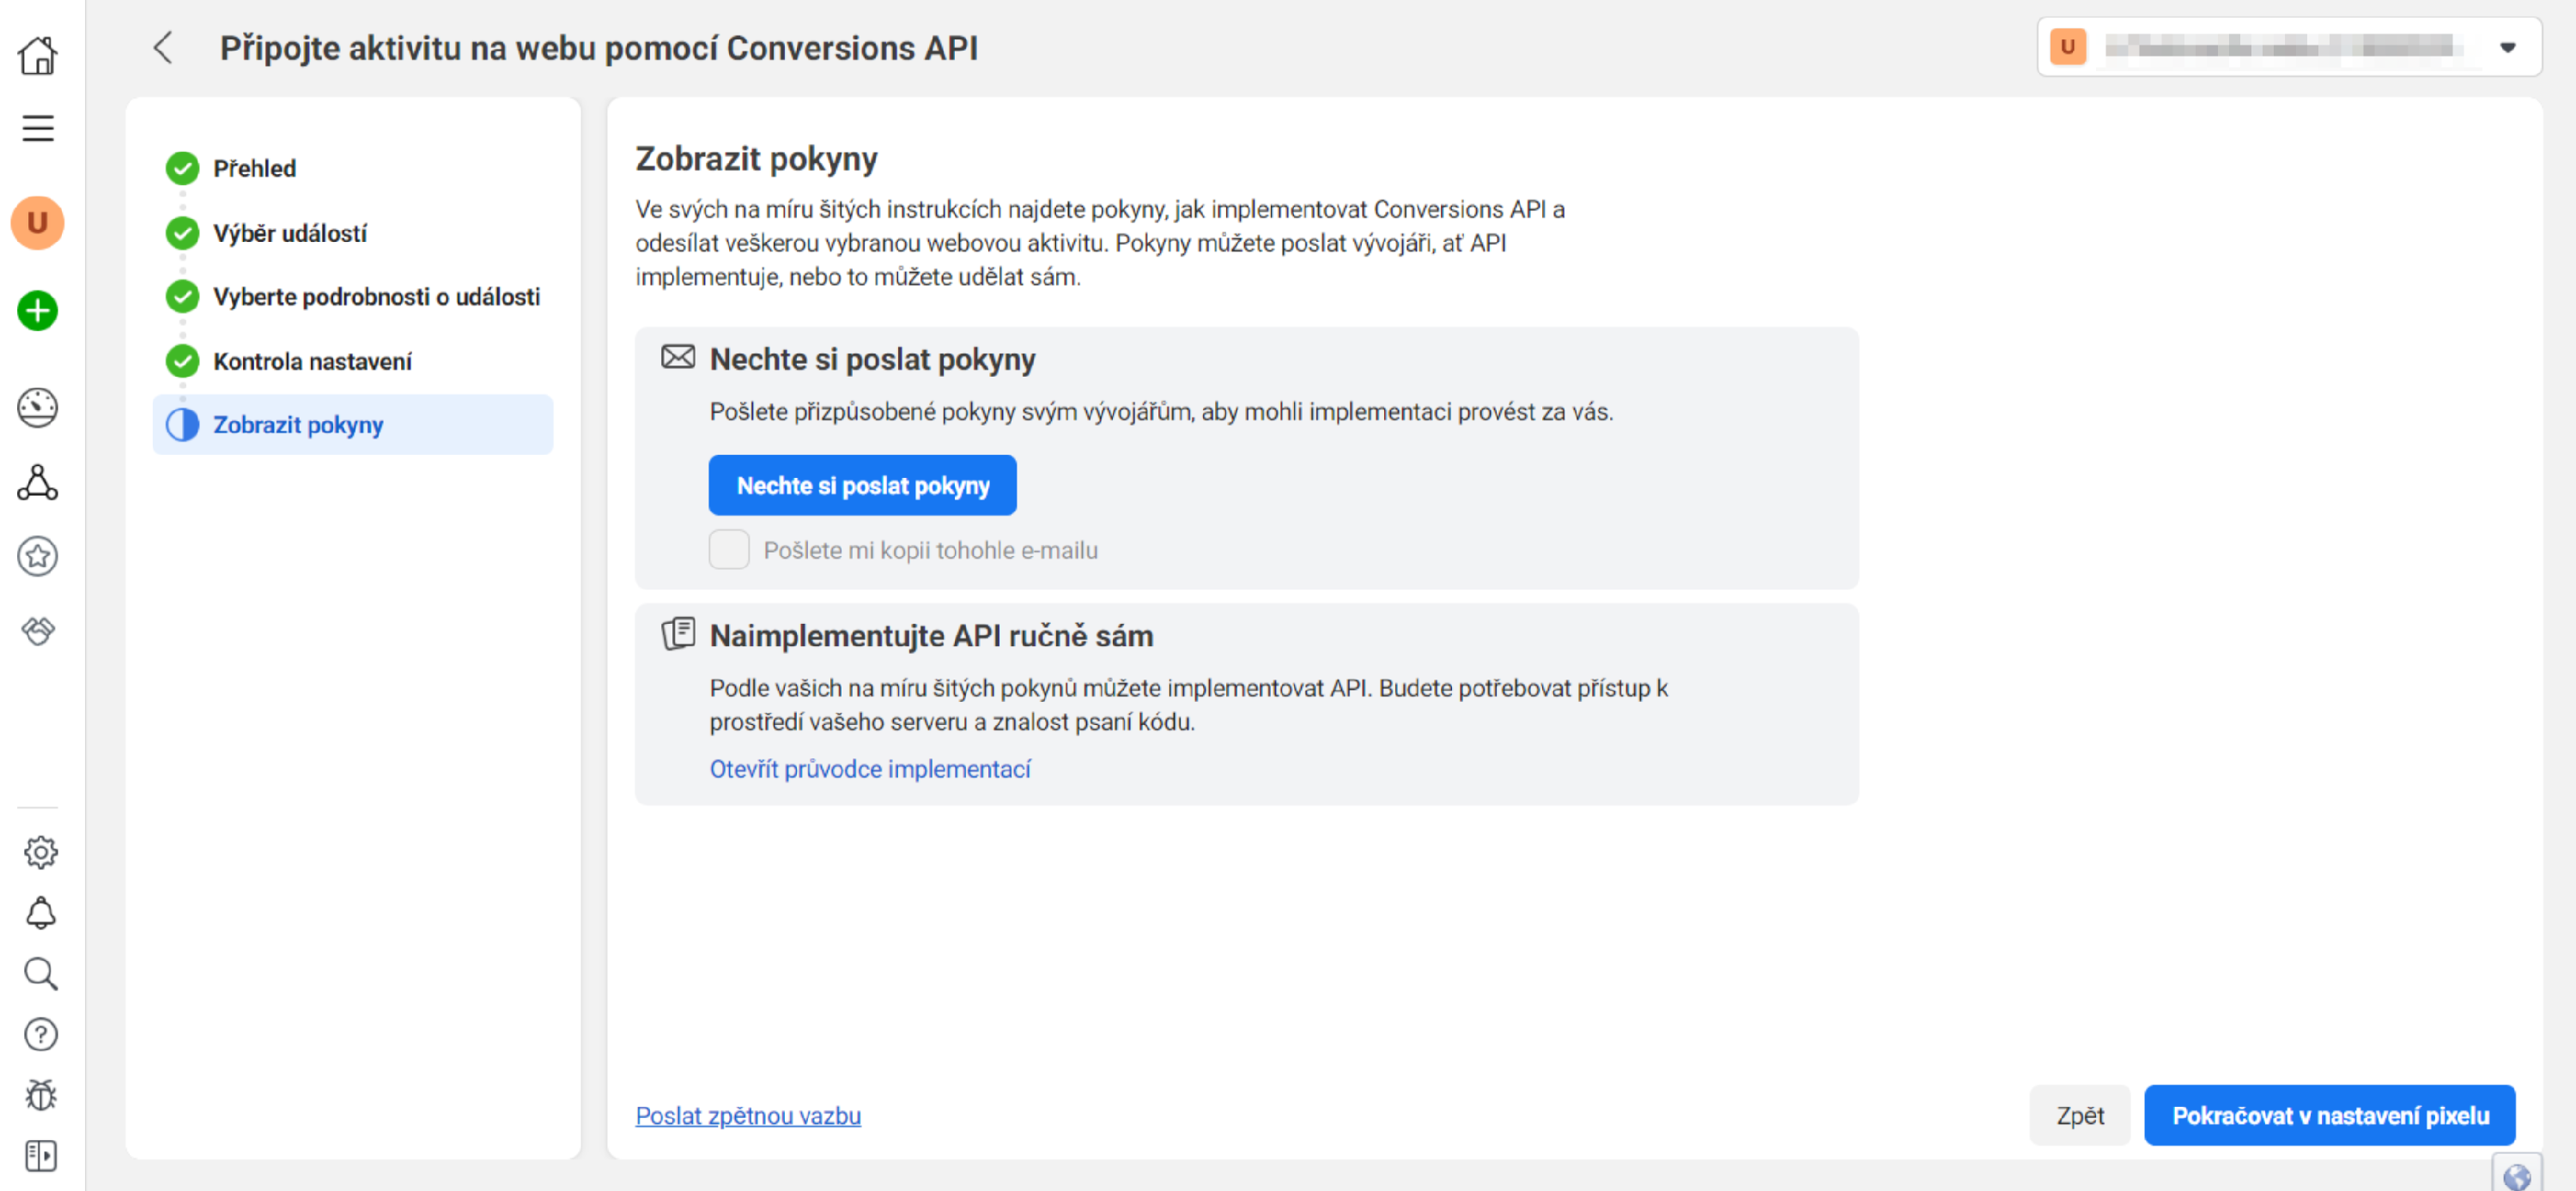Check 'Pošlete mi kopii tohohle e-mailu' box
Screen dimensions: 2576x1191
[729, 549]
